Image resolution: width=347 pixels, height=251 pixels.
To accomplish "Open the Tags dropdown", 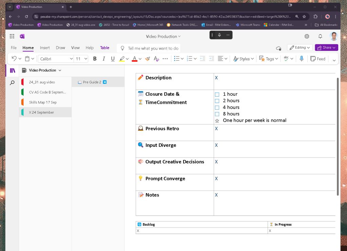I will 268,59.
